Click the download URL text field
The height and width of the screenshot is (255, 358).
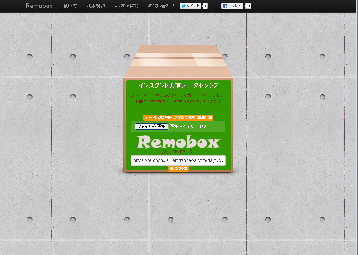click(x=178, y=160)
